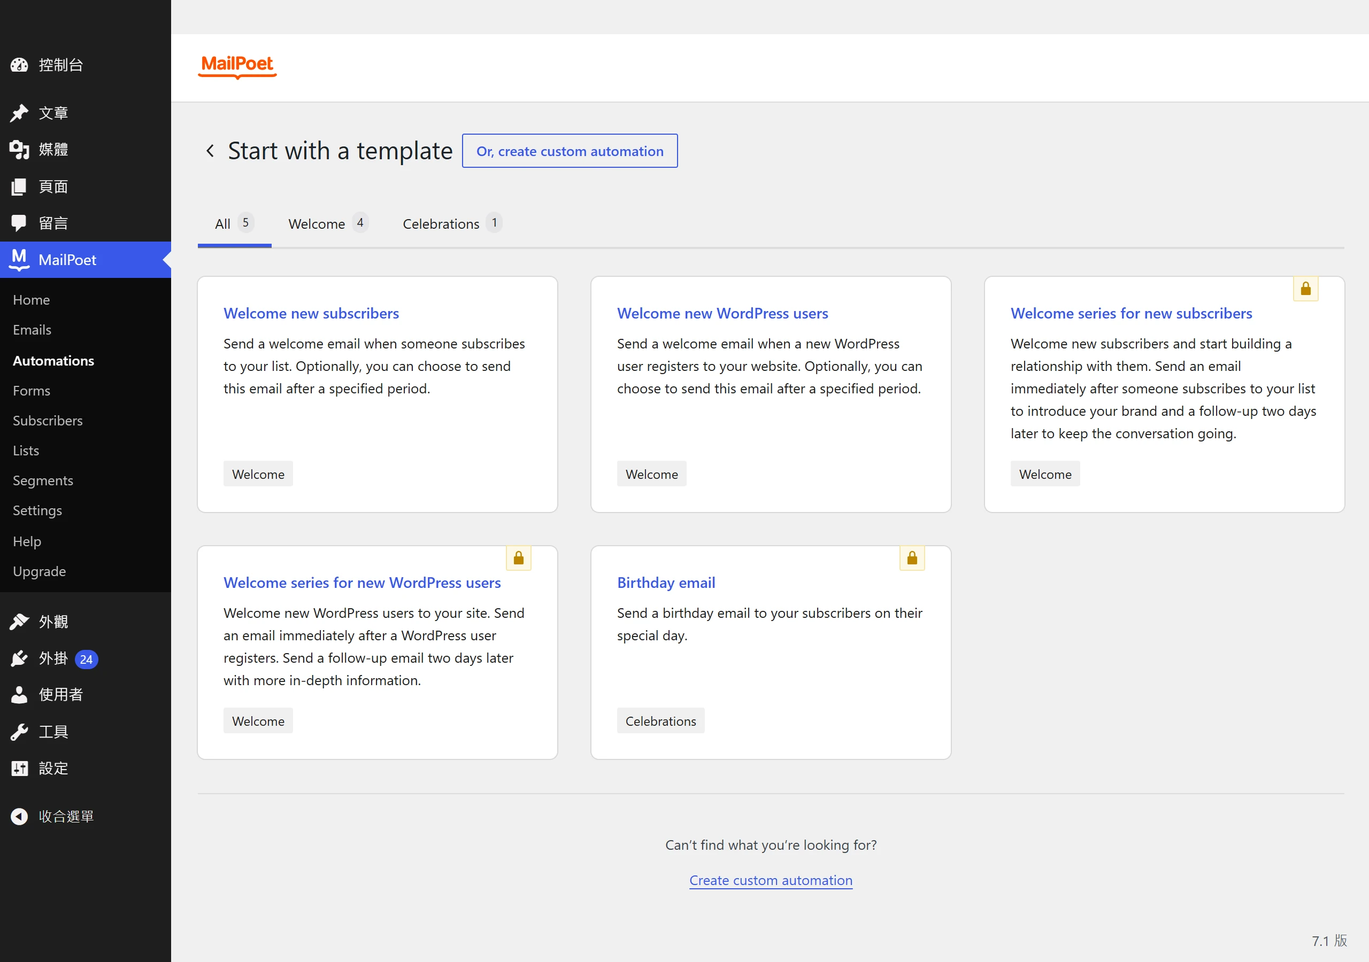This screenshot has width=1369, height=962.
Task: Click the collapse menu arrow icon
Action: 19,817
